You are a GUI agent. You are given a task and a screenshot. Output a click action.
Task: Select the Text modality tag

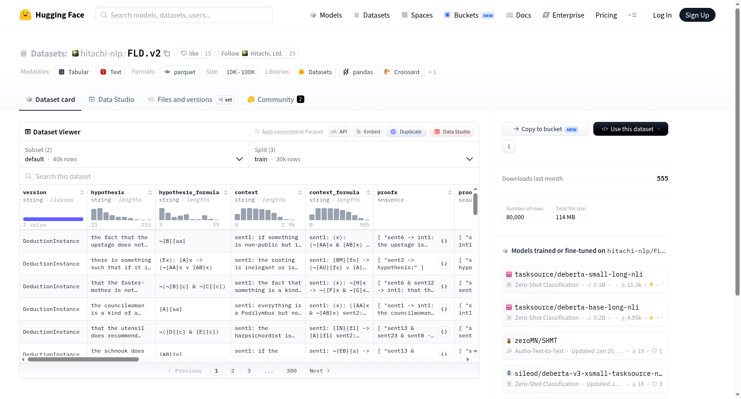(x=111, y=72)
